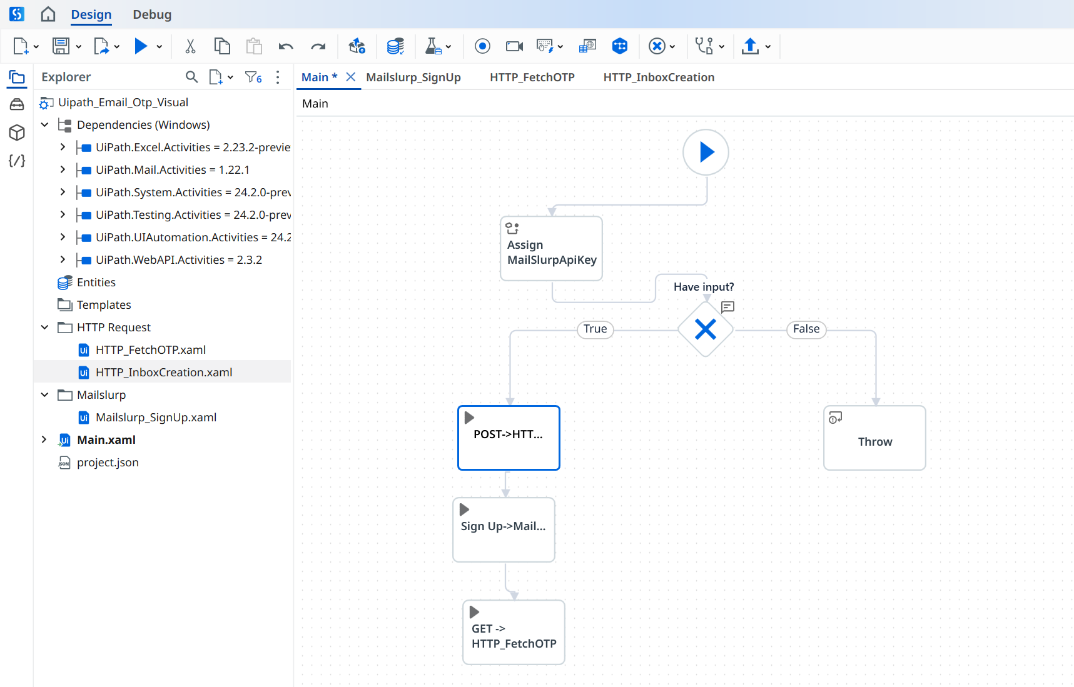Select Mailslurp_SignUp.xaml in the Explorer
This screenshot has height=687, width=1074.
coord(156,417)
